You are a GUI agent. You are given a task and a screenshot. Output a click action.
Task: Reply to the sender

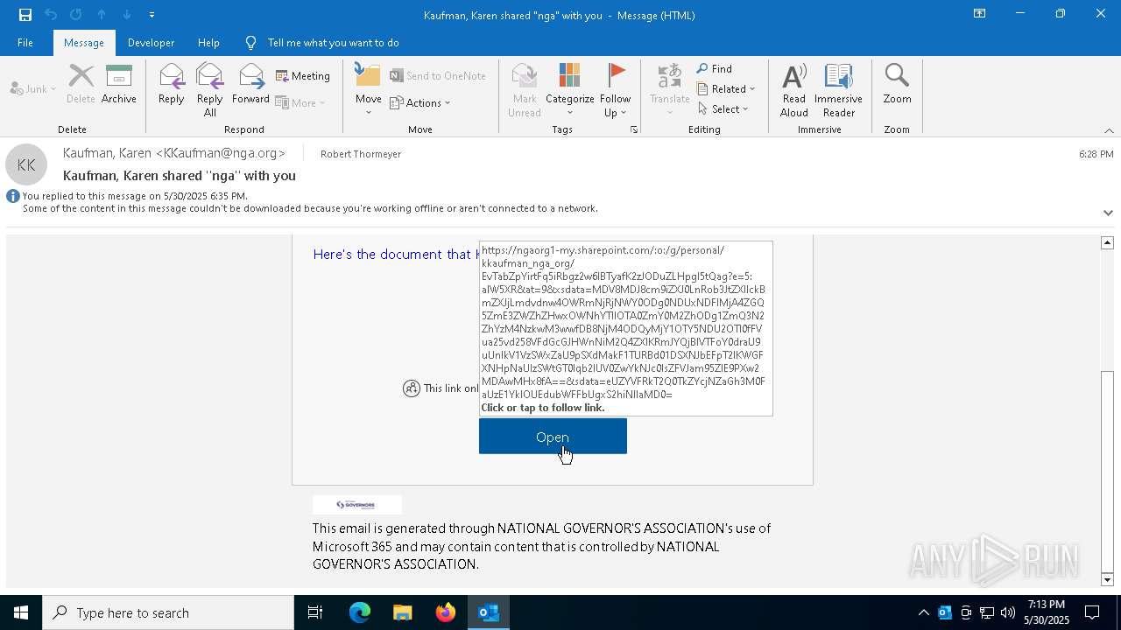pos(171,85)
